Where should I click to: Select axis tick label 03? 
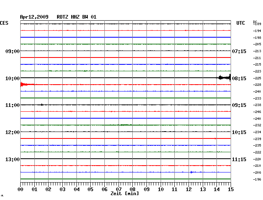(x=62, y=189)
